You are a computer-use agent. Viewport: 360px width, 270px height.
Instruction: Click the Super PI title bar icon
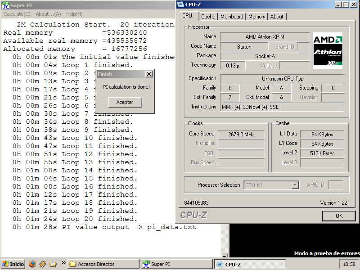click(5, 5)
